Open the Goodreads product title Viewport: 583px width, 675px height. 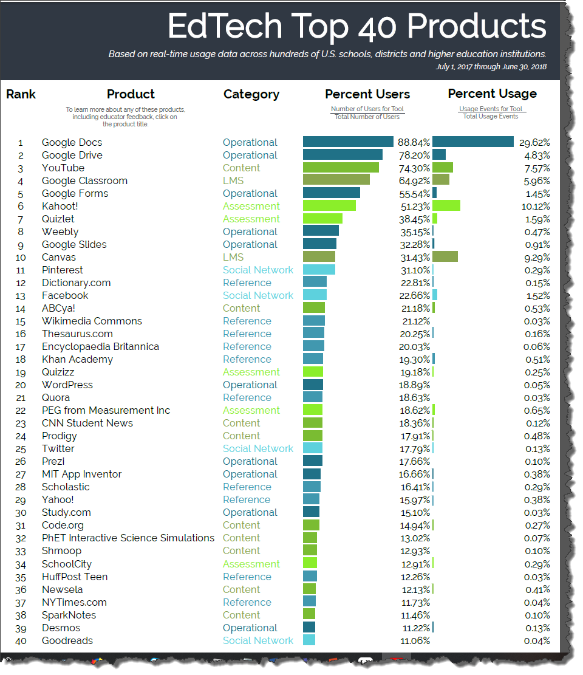(x=67, y=640)
